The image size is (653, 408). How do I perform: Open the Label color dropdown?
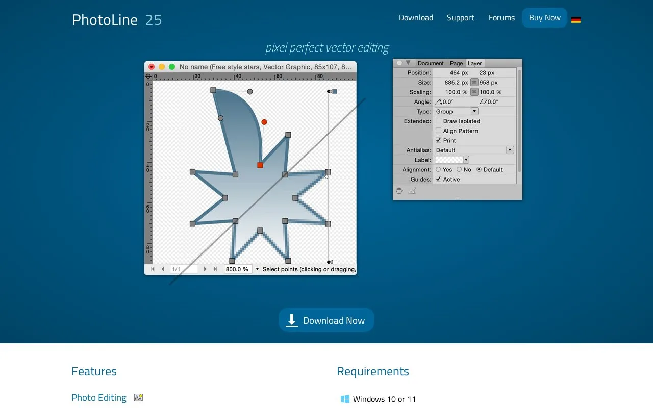(x=452, y=160)
